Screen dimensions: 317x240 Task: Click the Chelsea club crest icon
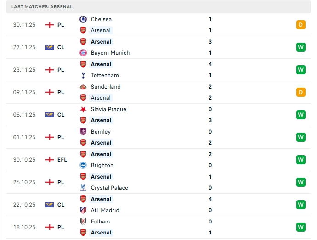tap(83, 19)
